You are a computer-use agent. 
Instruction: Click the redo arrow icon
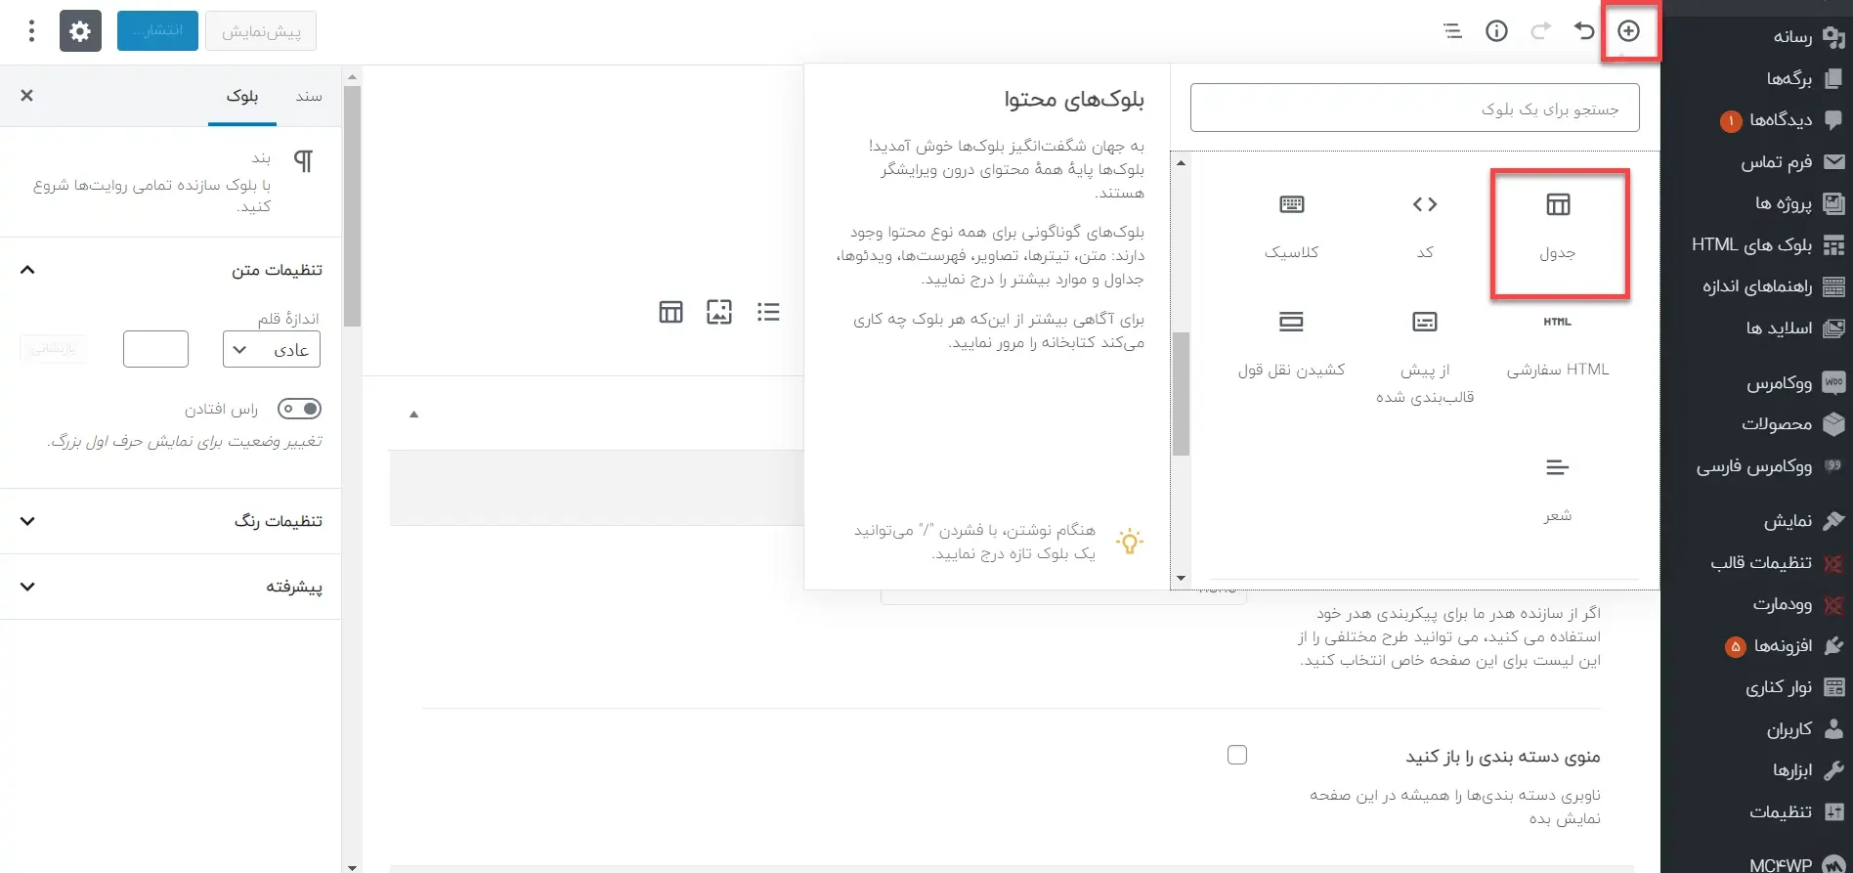(x=1540, y=31)
